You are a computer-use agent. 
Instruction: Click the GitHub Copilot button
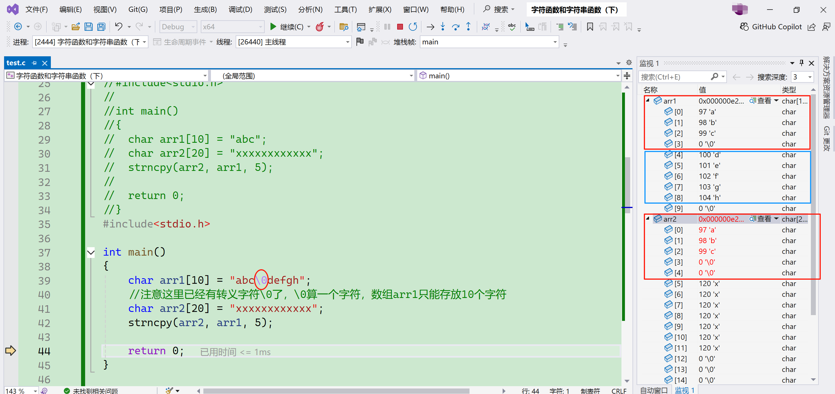(771, 27)
